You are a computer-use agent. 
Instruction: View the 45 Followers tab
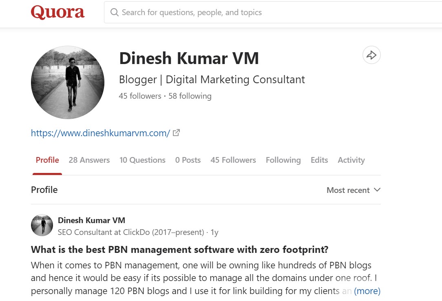click(233, 160)
